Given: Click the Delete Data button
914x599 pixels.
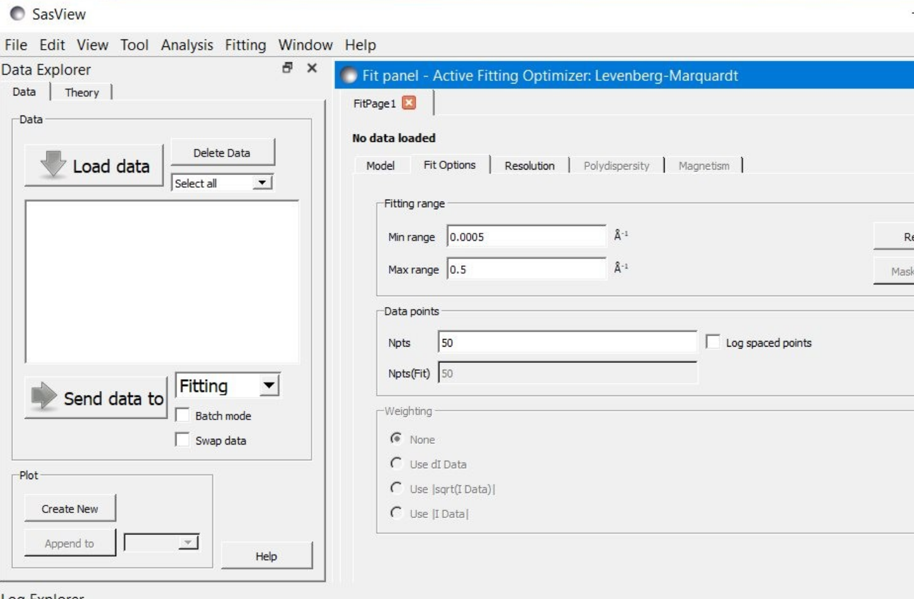Looking at the screenshot, I should pyautogui.click(x=222, y=153).
